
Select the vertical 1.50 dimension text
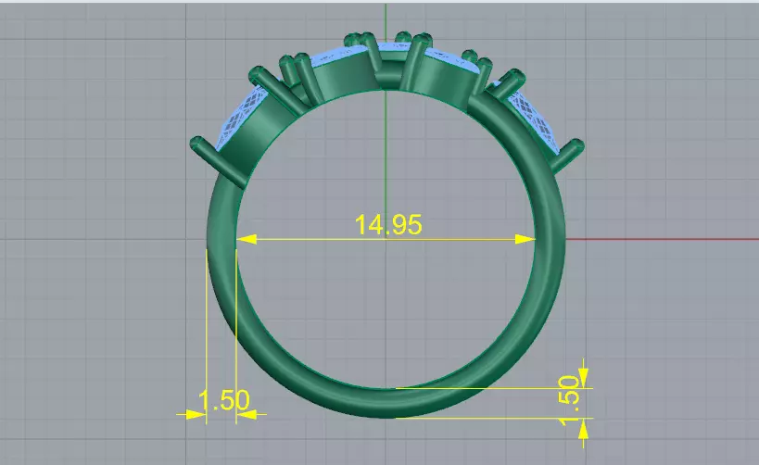(x=568, y=400)
